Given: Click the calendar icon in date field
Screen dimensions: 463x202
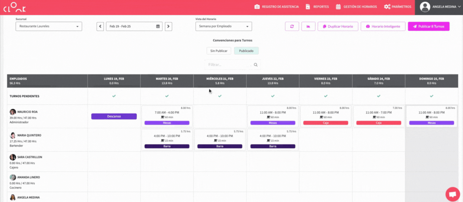Looking at the screenshot, I should point(158,26).
